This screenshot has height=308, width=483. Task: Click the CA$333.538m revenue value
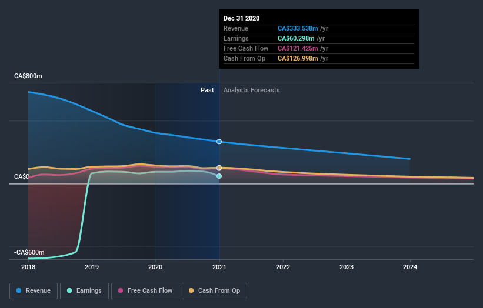click(x=298, y=29)
